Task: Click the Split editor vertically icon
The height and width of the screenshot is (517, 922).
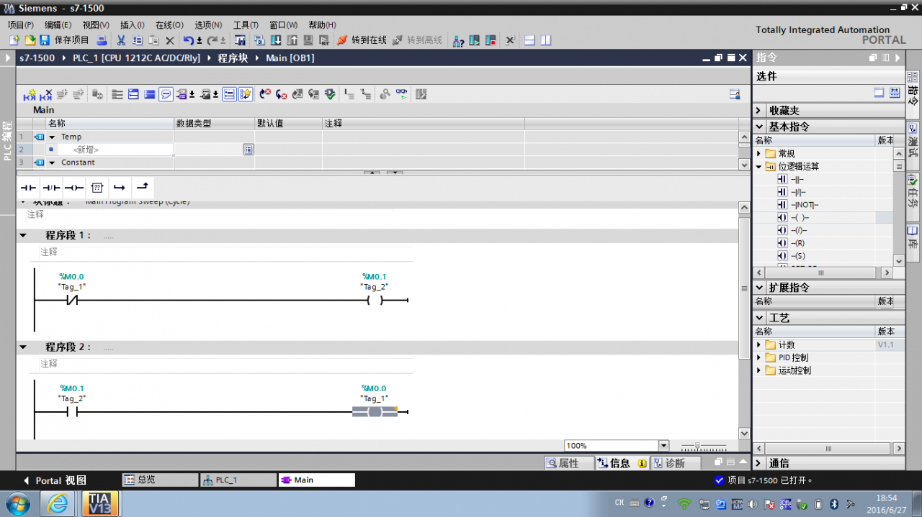Action: (546, 40)
